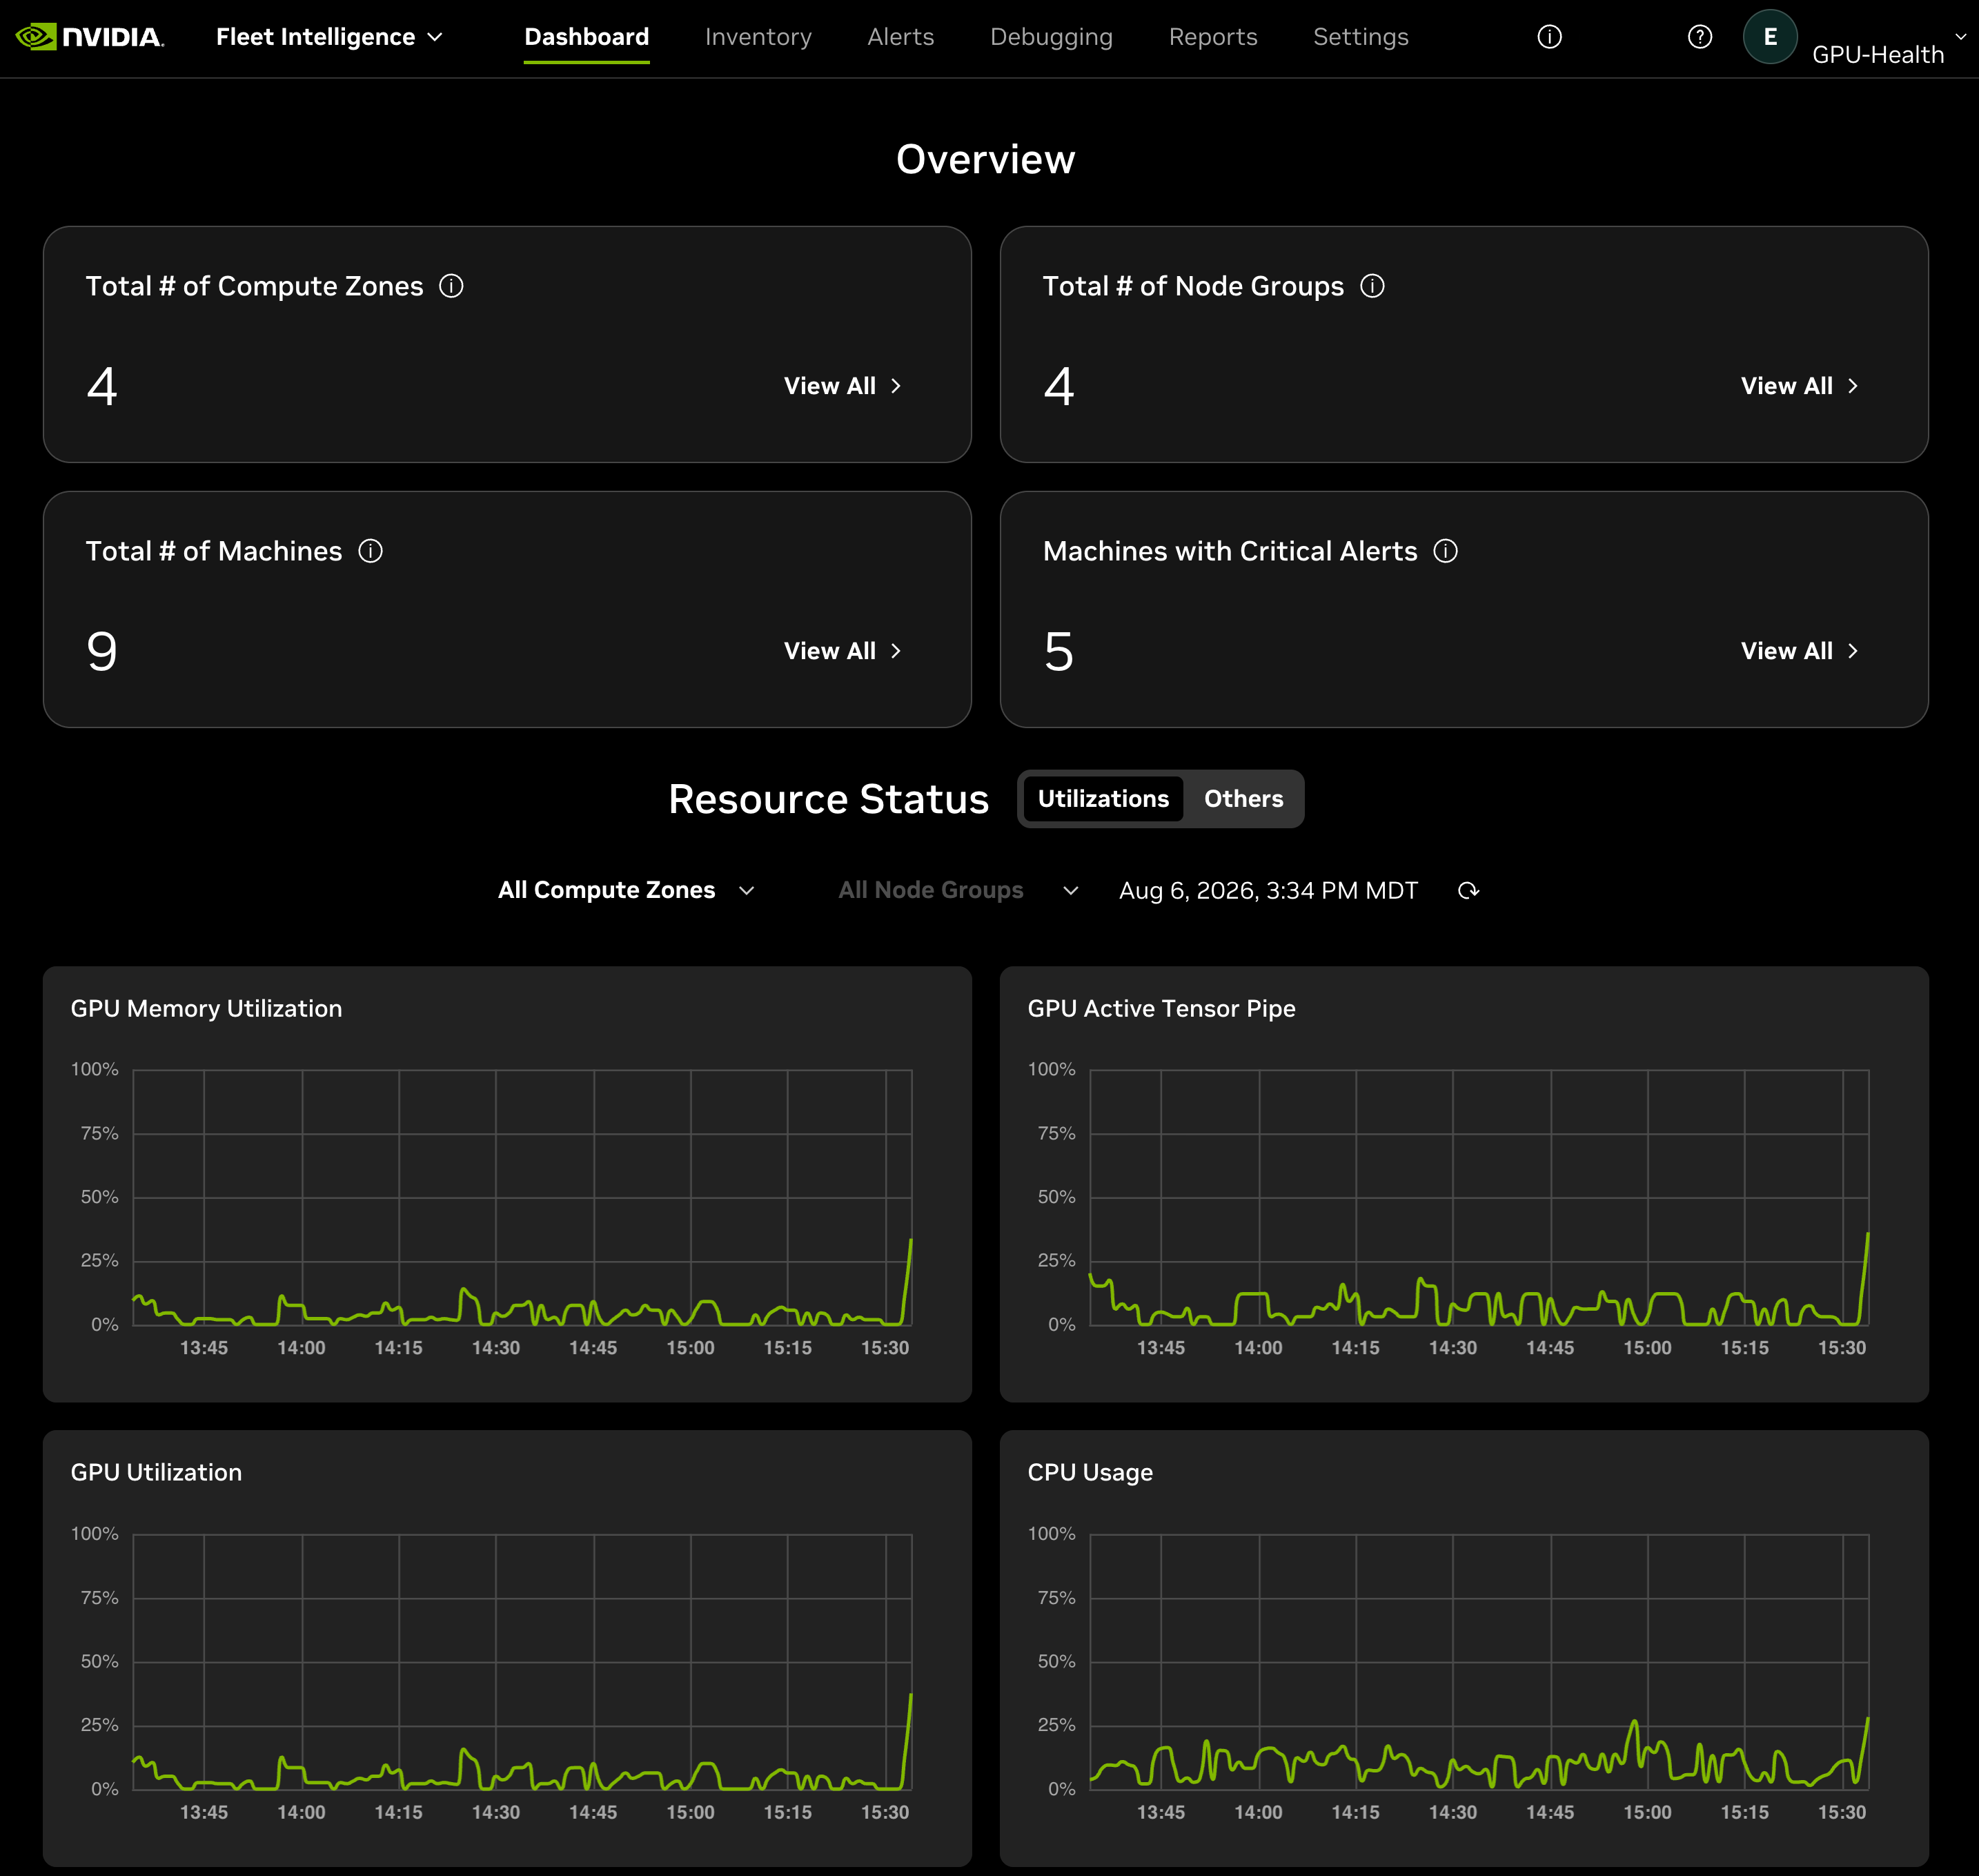Switch Resource Status to Others

click(1242, 799)
